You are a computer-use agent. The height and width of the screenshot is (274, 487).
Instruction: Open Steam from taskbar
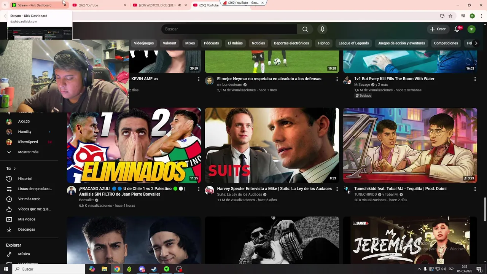(154, 269)
